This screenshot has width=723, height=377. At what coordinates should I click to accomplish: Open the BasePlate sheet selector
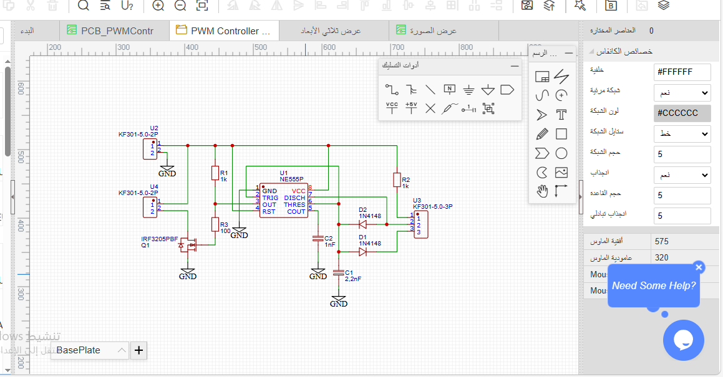[x=89, y=350]
